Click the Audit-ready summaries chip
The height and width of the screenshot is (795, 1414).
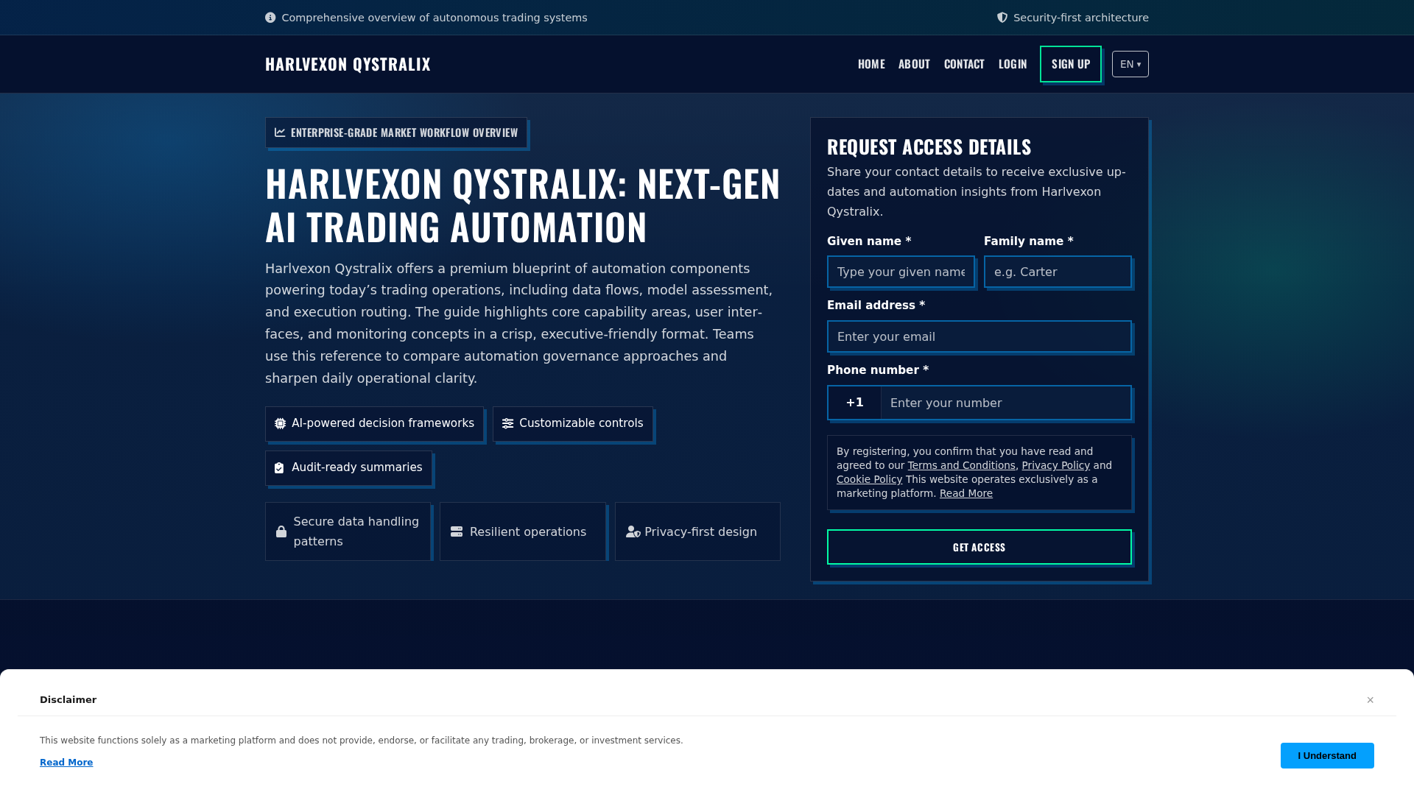click(348, 468)
